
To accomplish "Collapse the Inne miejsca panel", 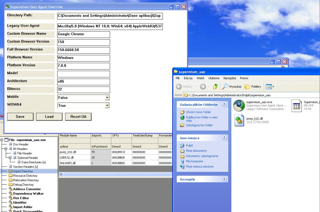I will (x=224, y=138).
